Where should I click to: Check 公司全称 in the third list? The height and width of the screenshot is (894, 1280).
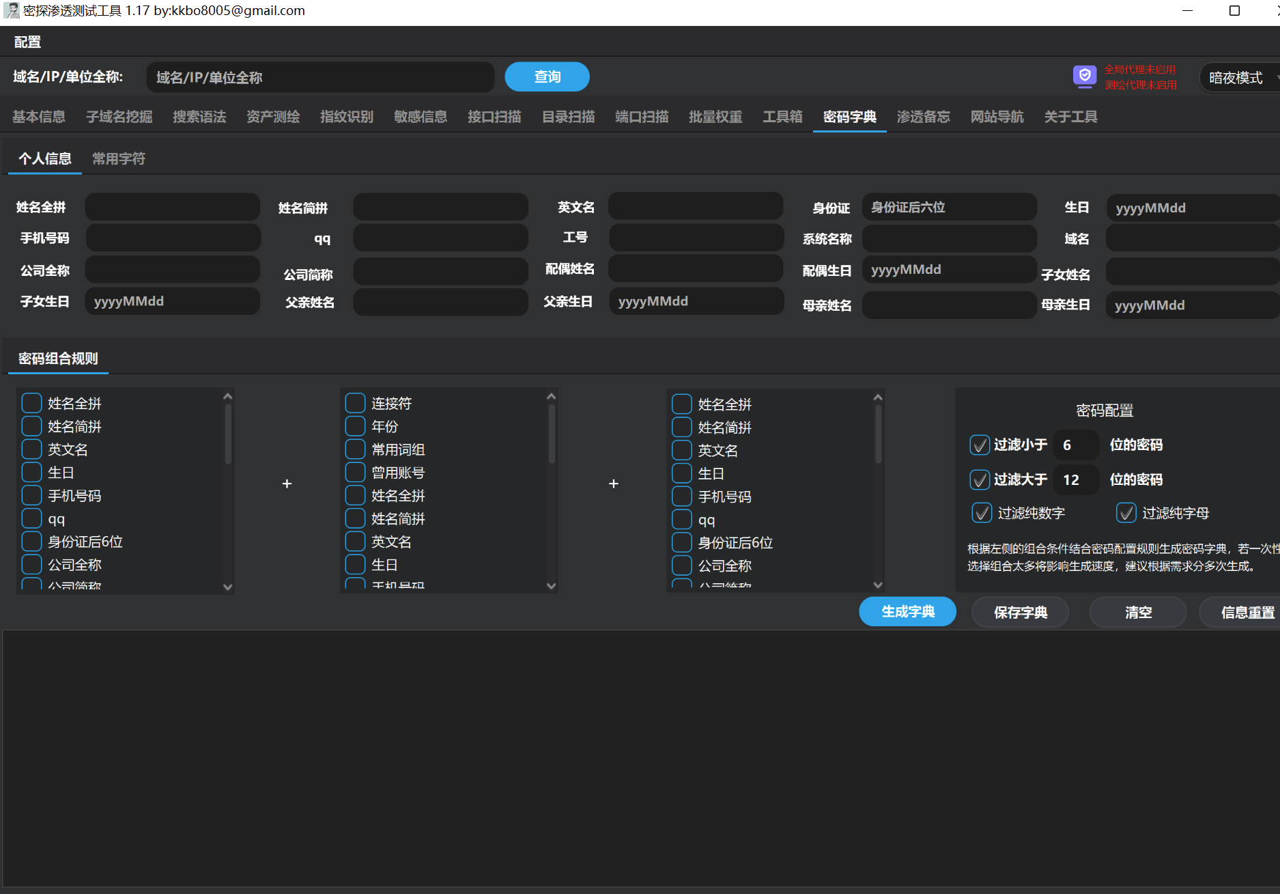(x=682, y=565)
